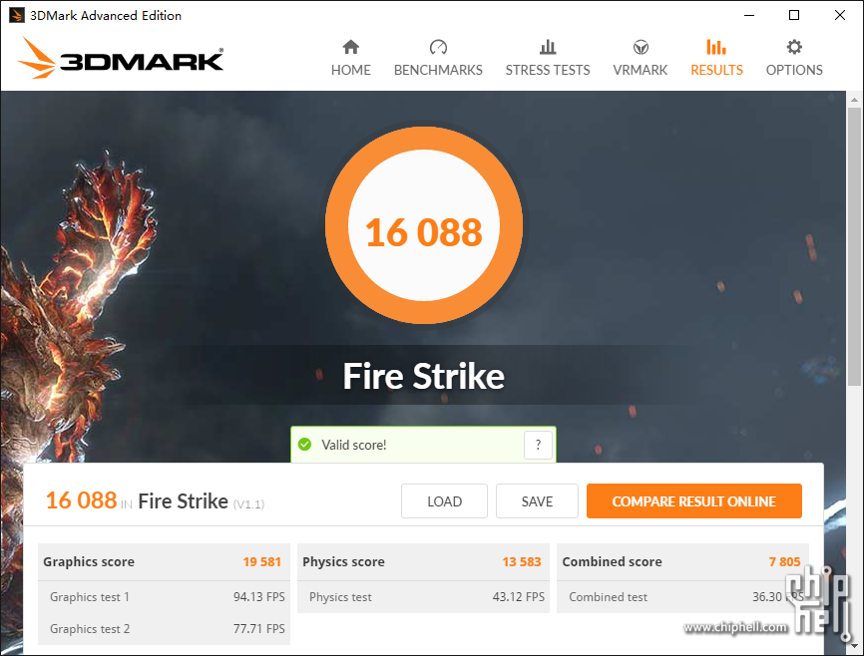Switch to the BENCHMARKS tab
864x656 pixels.
(438, 70)
